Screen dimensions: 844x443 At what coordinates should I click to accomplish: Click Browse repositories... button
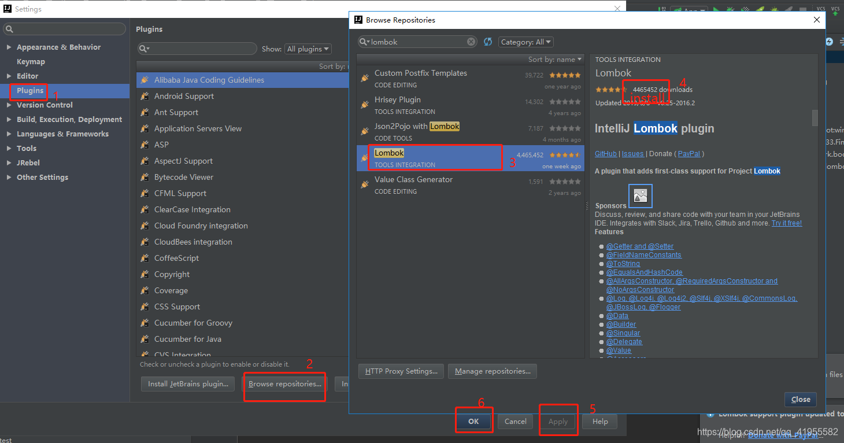[x=285, y=384]
